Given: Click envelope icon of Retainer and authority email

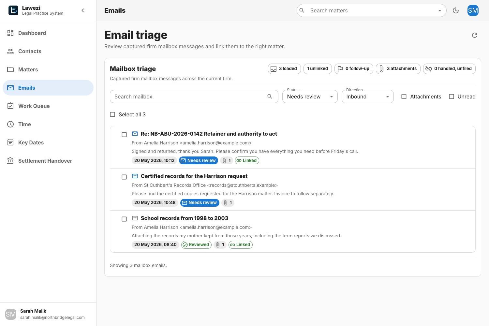Looking at the screenshot, I should (x=135, y=134).
